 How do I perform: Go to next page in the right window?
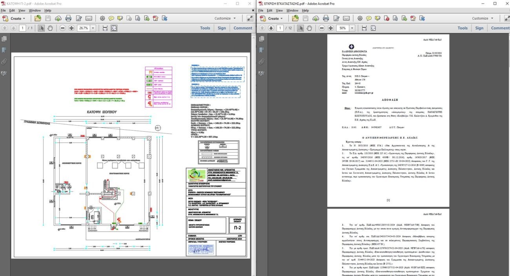pos(271,28)
